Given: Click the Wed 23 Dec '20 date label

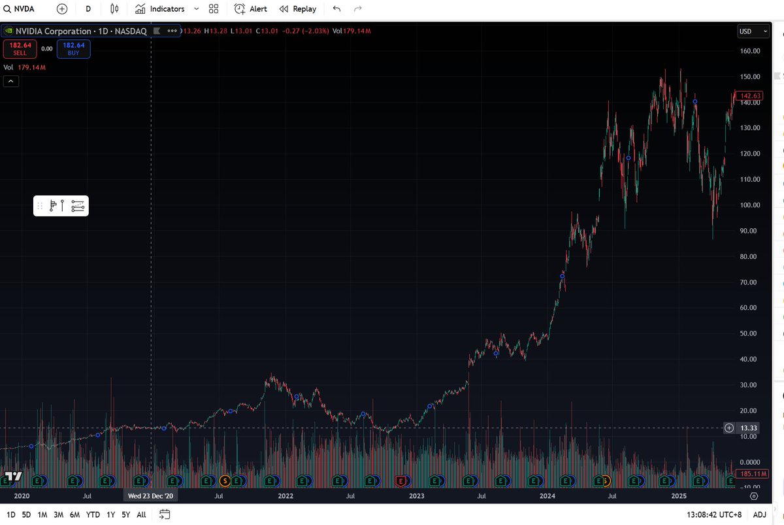Looking at the screenshot, I should point(150,496).
